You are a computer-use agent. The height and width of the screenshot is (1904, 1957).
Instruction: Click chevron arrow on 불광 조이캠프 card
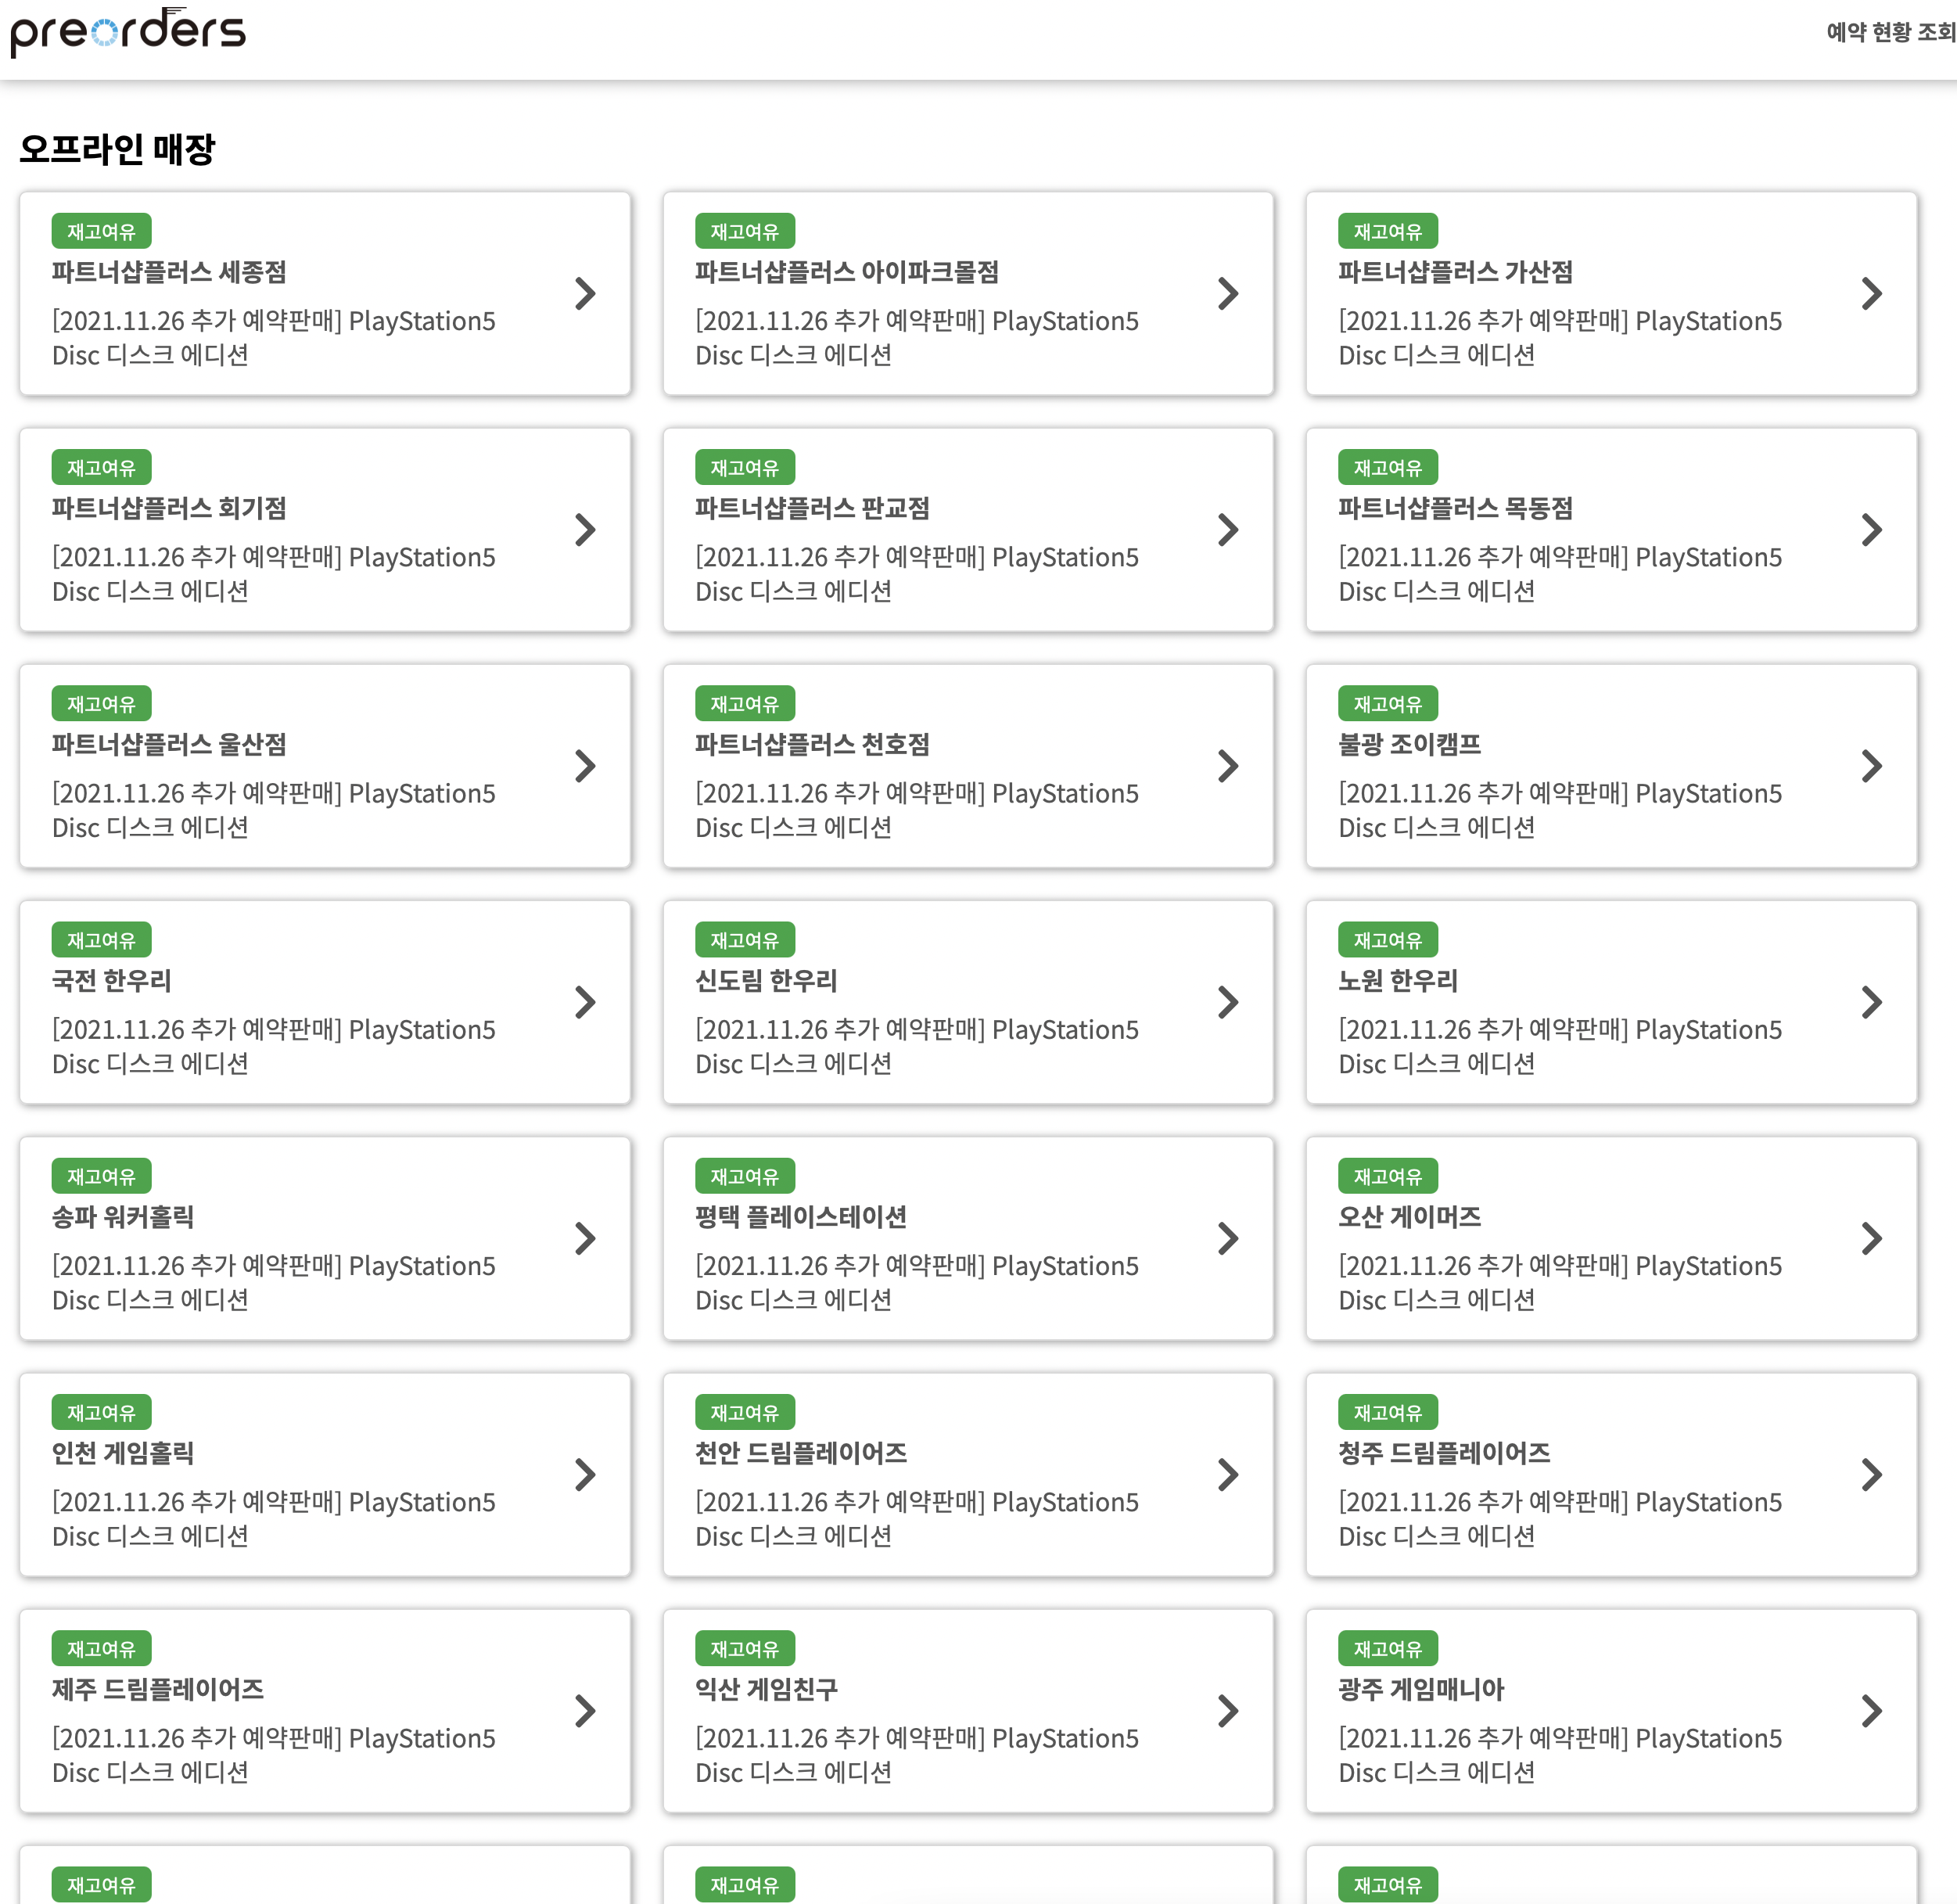pyautogui.click(x=1871, y=766)
